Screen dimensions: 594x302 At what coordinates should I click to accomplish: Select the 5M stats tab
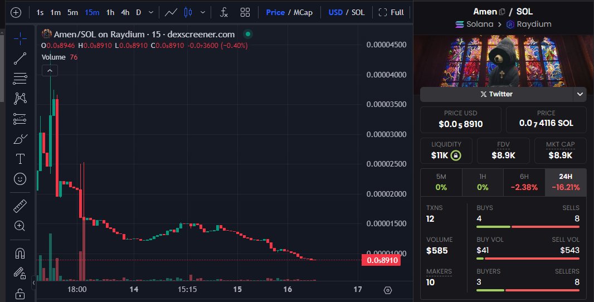coord(441,182)
